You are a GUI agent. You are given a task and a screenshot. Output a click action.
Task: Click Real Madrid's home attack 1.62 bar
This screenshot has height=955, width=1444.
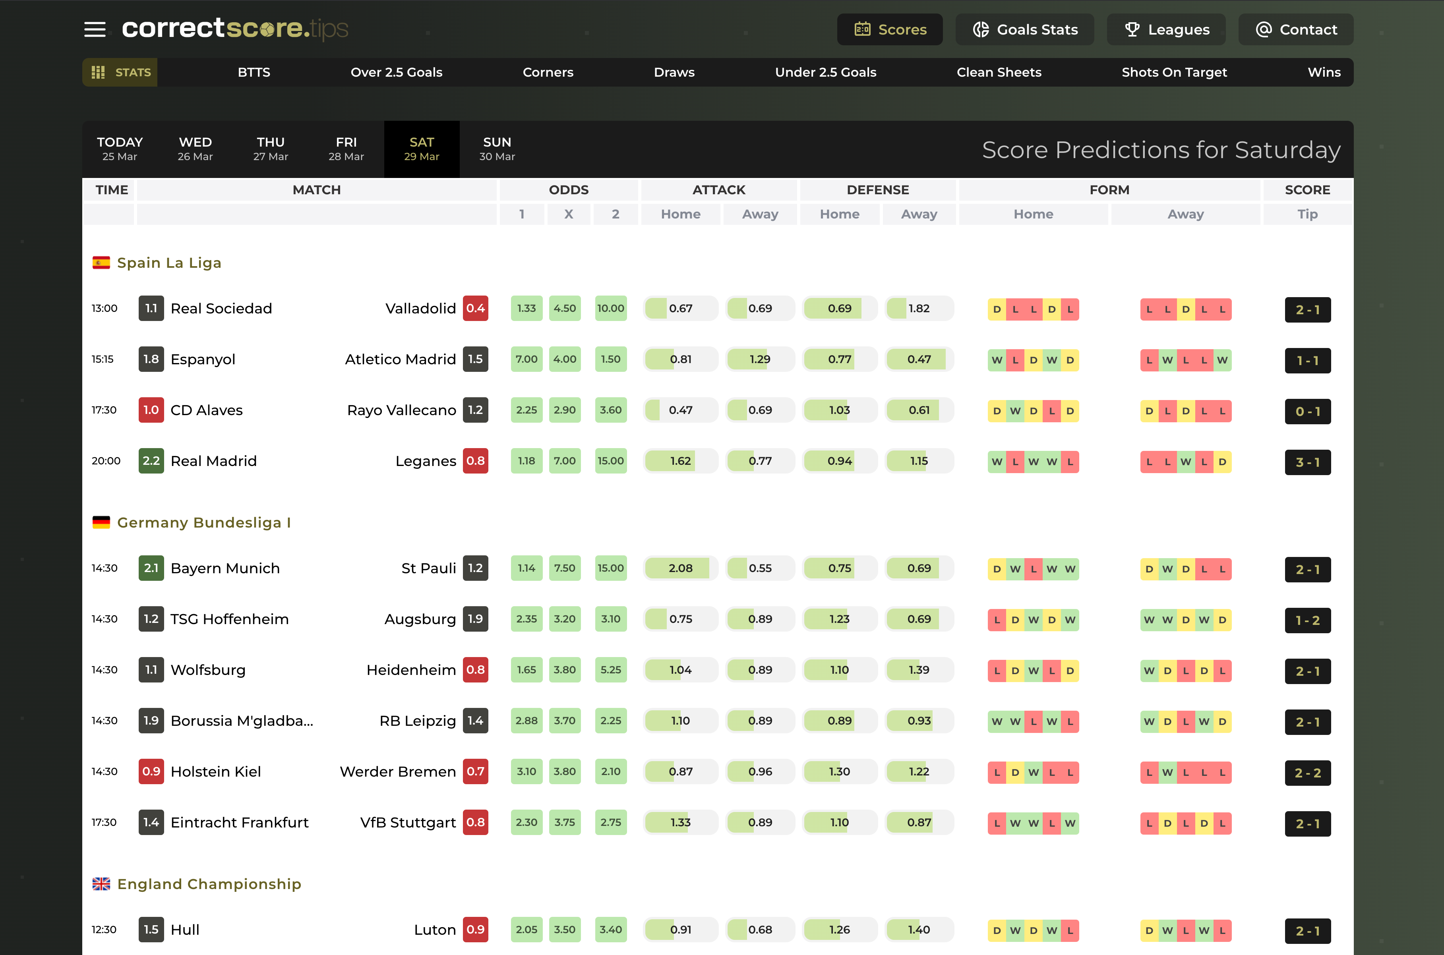coord(680,461)
